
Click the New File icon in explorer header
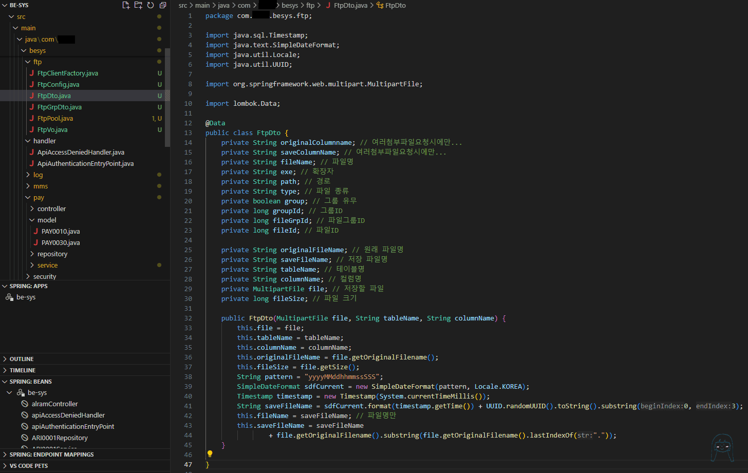pos(126,5)
